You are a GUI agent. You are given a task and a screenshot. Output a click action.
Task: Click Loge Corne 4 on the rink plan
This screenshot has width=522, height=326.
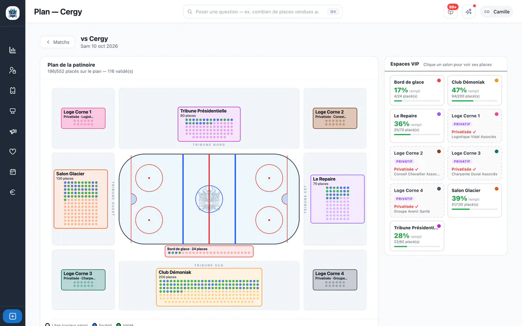pyautogui.click(x=335, y=280)
